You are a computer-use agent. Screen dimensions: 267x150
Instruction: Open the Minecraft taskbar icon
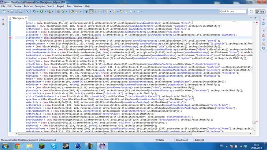click(x=42, y=146)
